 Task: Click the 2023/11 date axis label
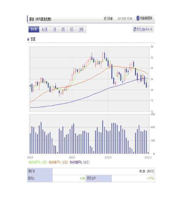[148, 158]
